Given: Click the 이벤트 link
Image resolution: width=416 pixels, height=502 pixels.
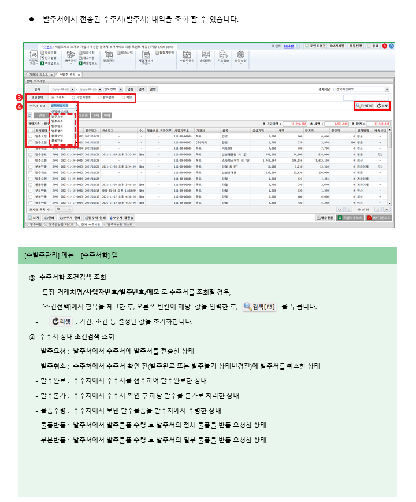Looking at the screenshot, I should pyautogui.click(x=48, y=47).
